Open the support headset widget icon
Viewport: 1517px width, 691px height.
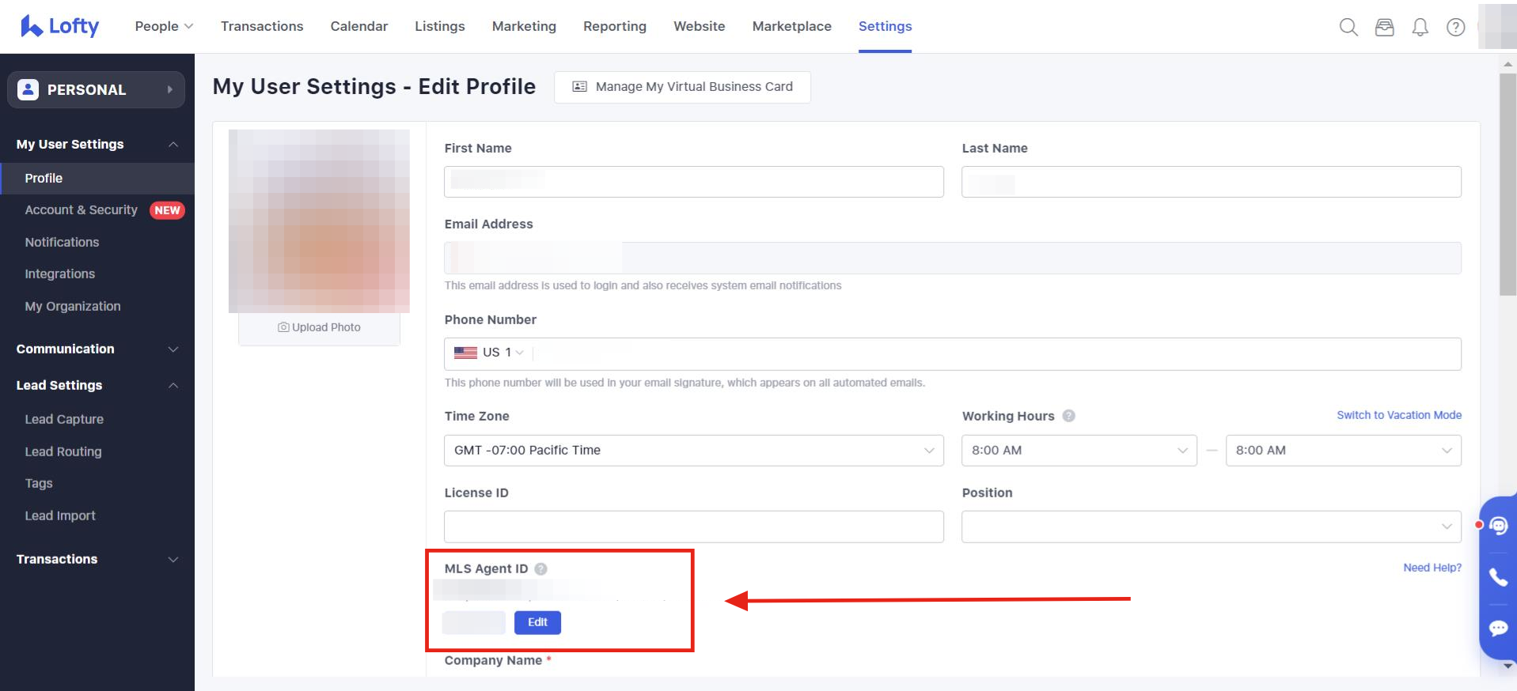click(1498, 526)
